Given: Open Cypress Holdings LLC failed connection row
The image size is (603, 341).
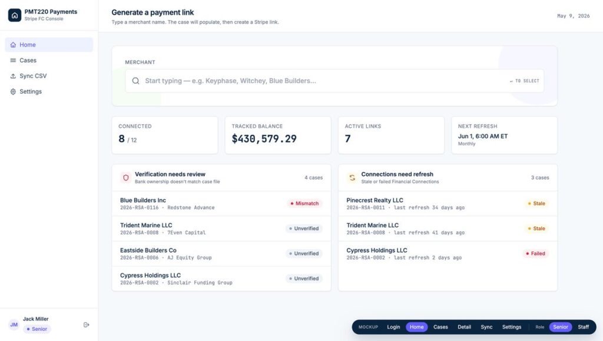Looking at the screenshot, I should tap(448, 254).
